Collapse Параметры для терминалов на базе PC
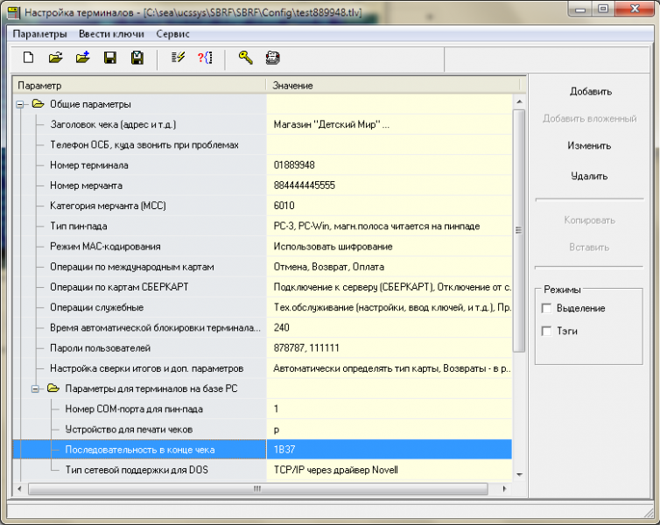Viewport: 660px width, 525px height. [36, 388]
